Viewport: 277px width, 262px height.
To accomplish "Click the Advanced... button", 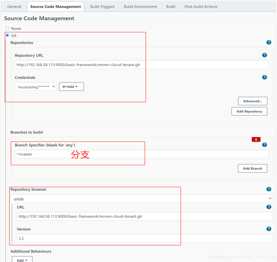I will (252, 101).
